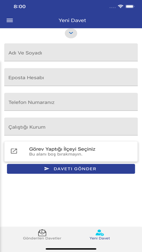Select the Yeni Davet bottom tab
Viewport: 142px width, 252px height.
tap(100, 235)
